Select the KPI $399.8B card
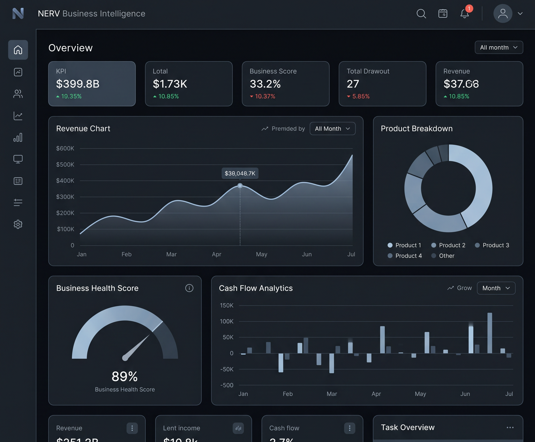This screenshot has width=535, height=442. pos(92,84)
